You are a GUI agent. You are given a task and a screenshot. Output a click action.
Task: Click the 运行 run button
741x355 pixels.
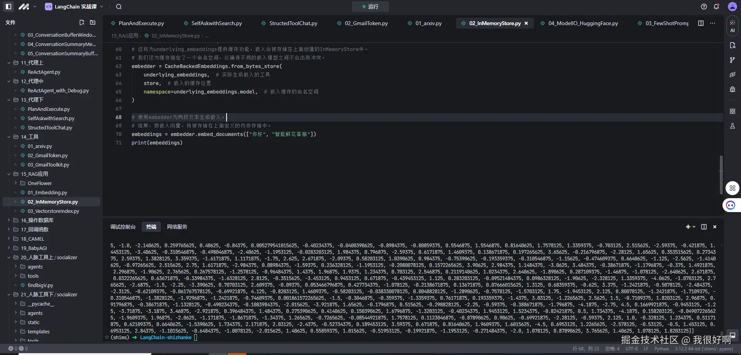click(370, 7)
